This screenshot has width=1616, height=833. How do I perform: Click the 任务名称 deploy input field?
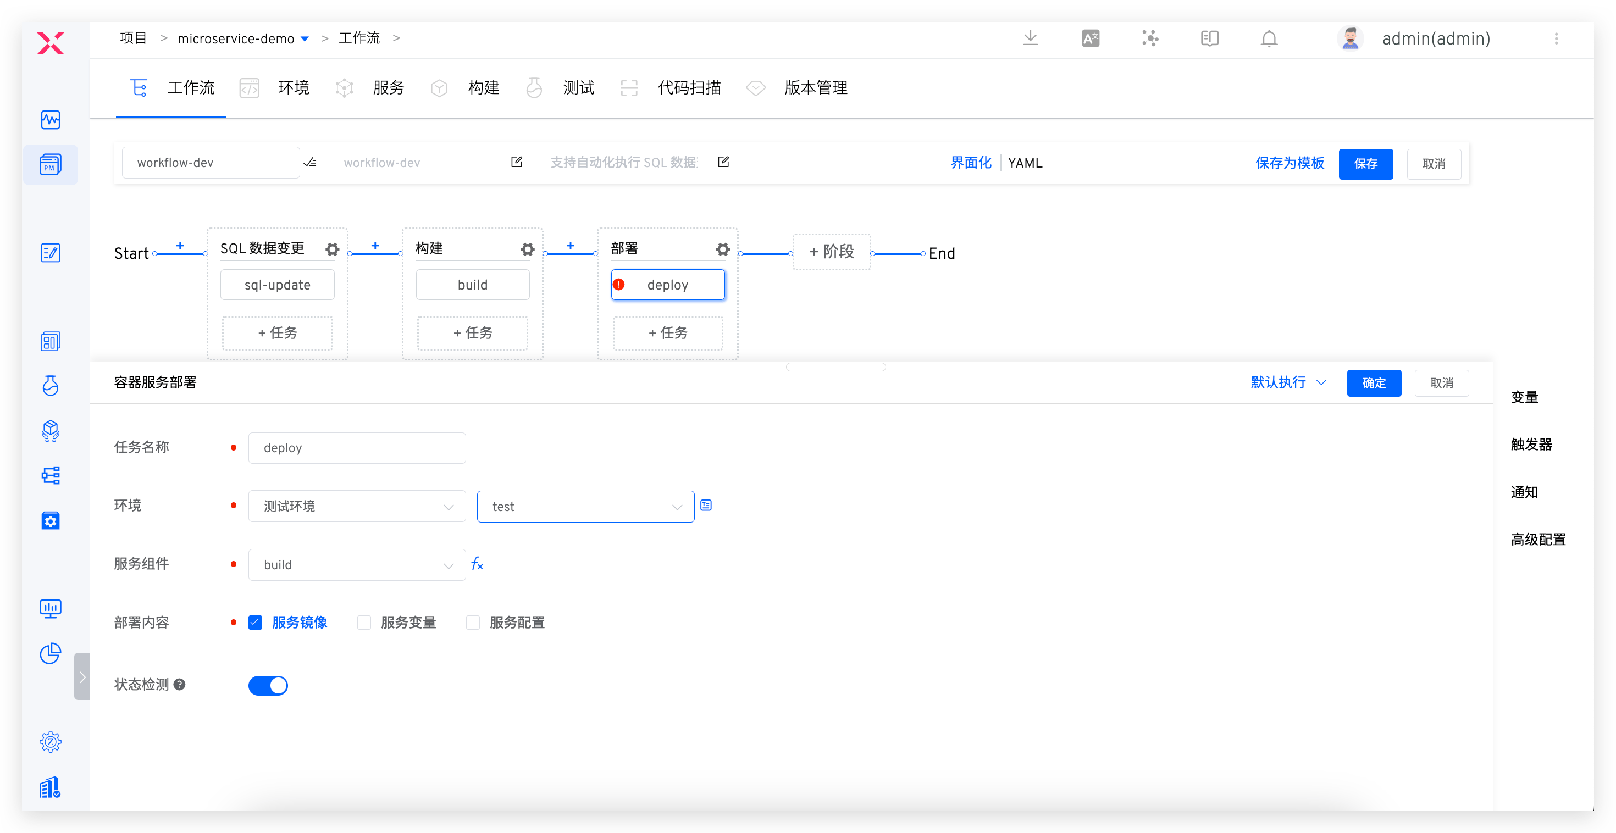click(x=357, y=447)
